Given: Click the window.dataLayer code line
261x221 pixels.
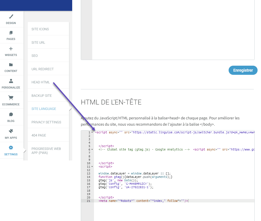Looking at the screenshot, I should [134, 173].
